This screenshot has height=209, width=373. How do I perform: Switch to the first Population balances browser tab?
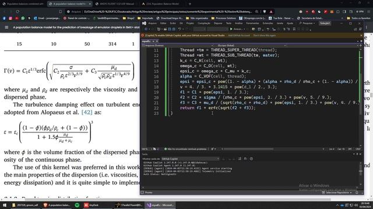[x=24, y=4]
